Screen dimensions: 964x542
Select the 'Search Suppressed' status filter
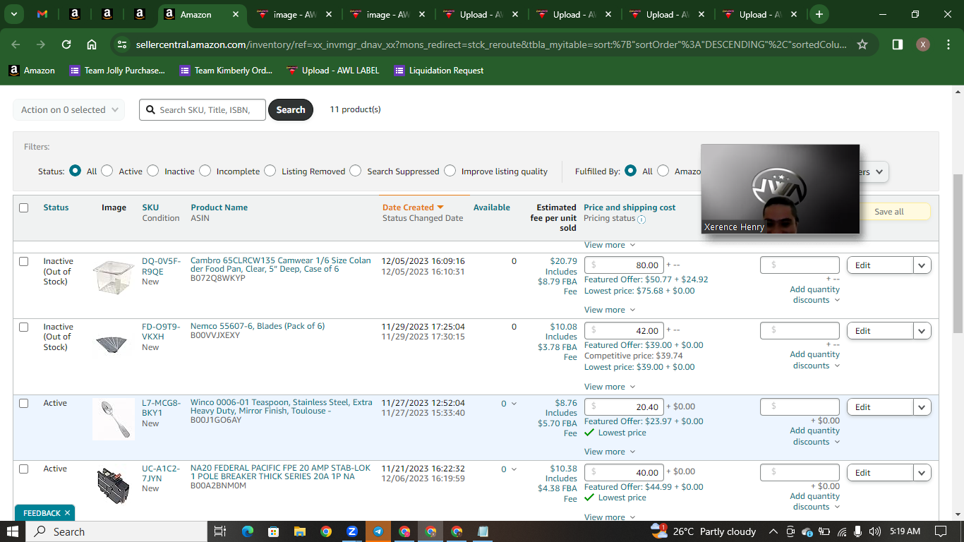click(356, 171)
